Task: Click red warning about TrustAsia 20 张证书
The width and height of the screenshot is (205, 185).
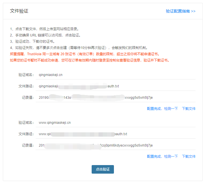Action: click(x=85, y=54)
